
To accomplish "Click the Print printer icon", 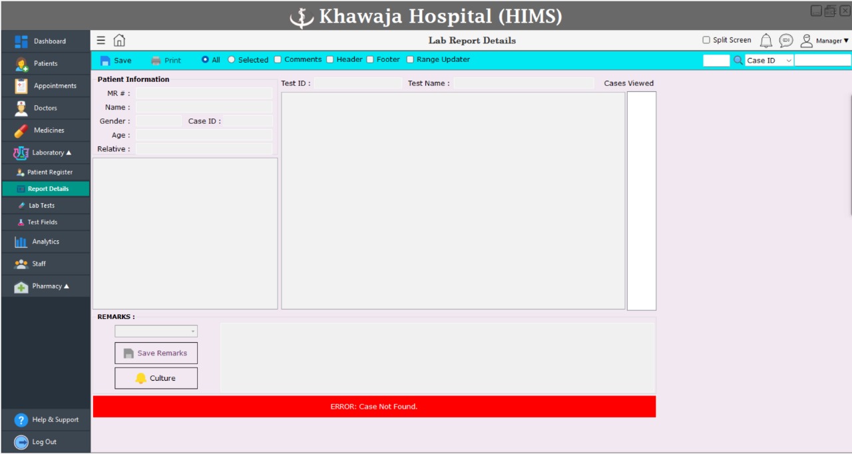I will click(x=156, y=61).
